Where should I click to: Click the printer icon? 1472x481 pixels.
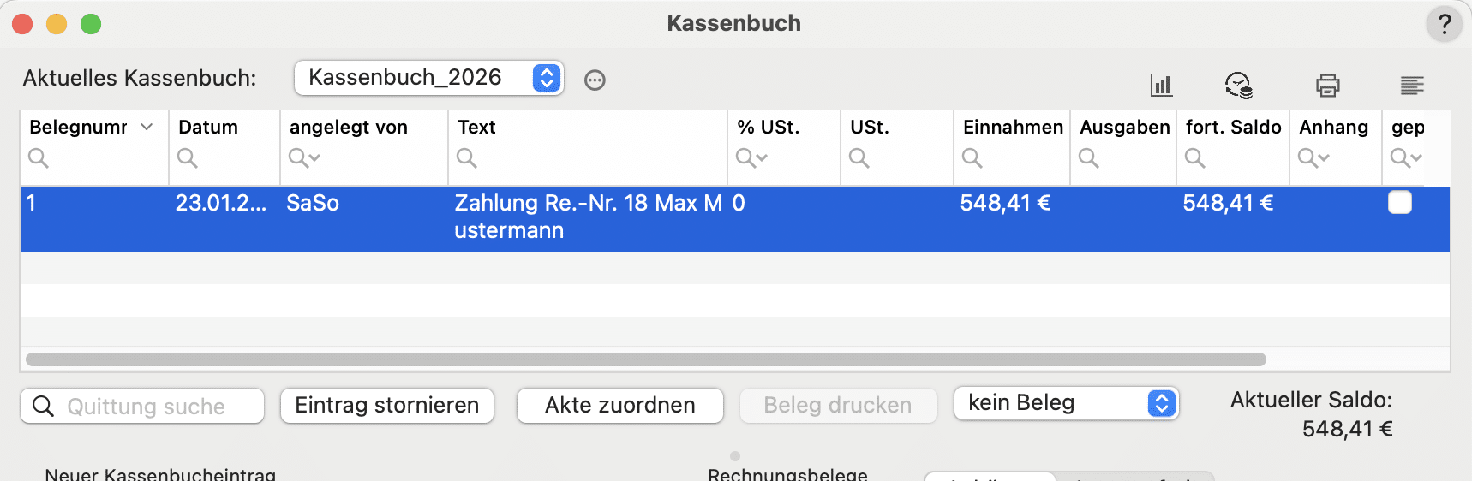click(x=1327, y=85)
